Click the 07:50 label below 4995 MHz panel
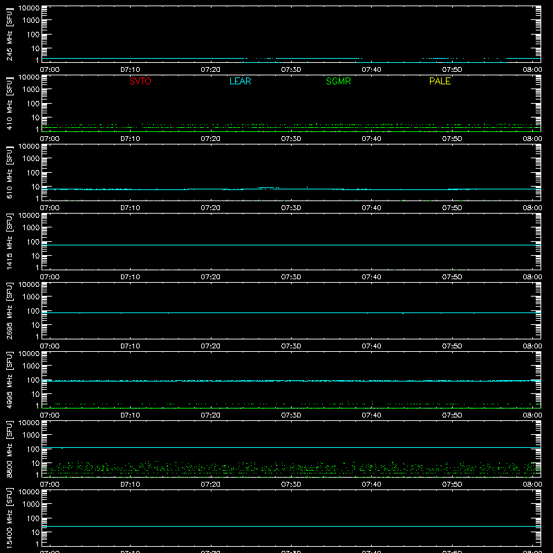Screen dimensions: 553x553 click(452, 415)
